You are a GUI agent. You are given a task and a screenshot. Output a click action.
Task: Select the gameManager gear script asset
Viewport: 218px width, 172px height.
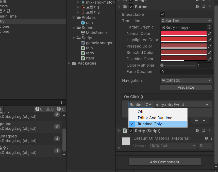click(97, 43)
